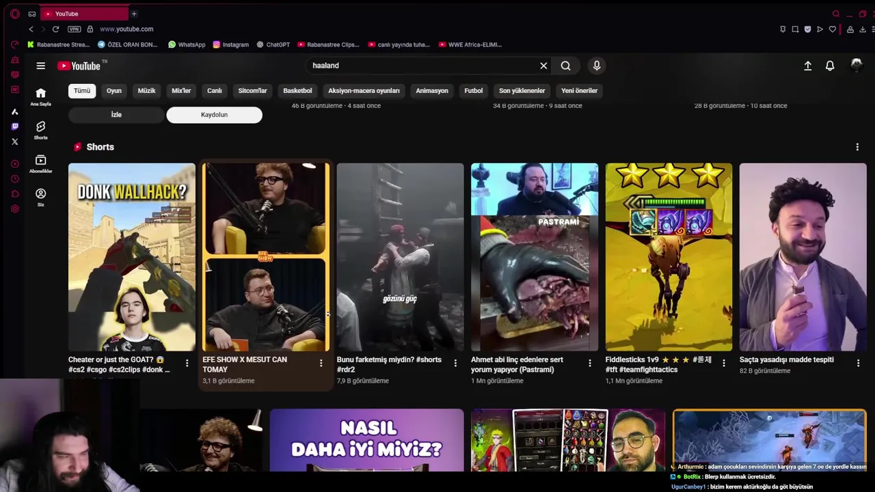Select the Futbol filter chip
Image resolution: width=875 pixels, height=492 pixels.
[474, 91]
